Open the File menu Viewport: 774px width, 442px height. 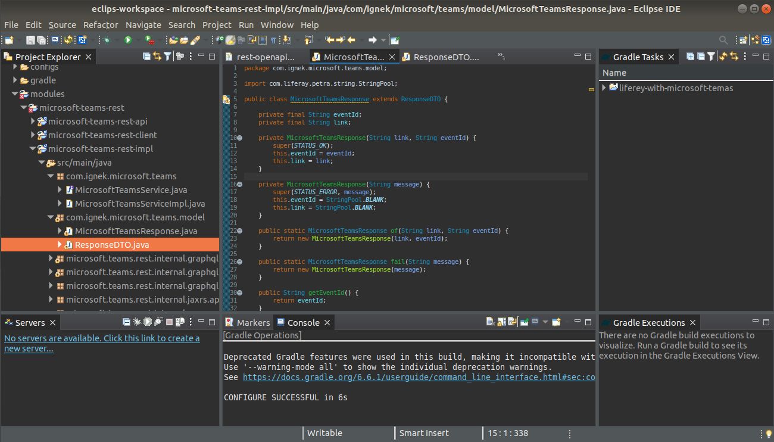pos(11,25)
